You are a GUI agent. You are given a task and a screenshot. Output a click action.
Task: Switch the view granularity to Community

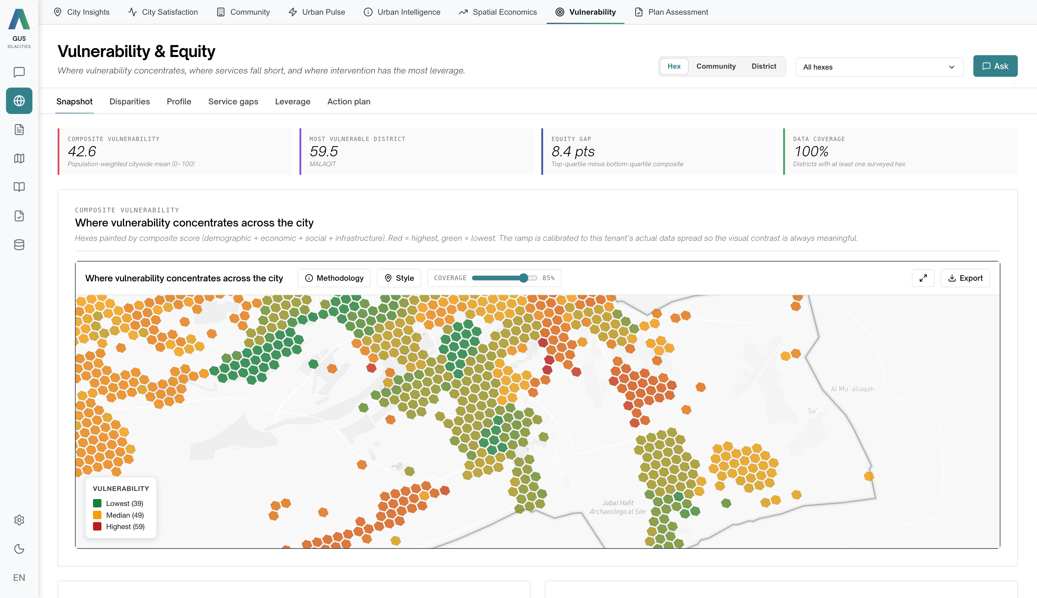point(716,66)
